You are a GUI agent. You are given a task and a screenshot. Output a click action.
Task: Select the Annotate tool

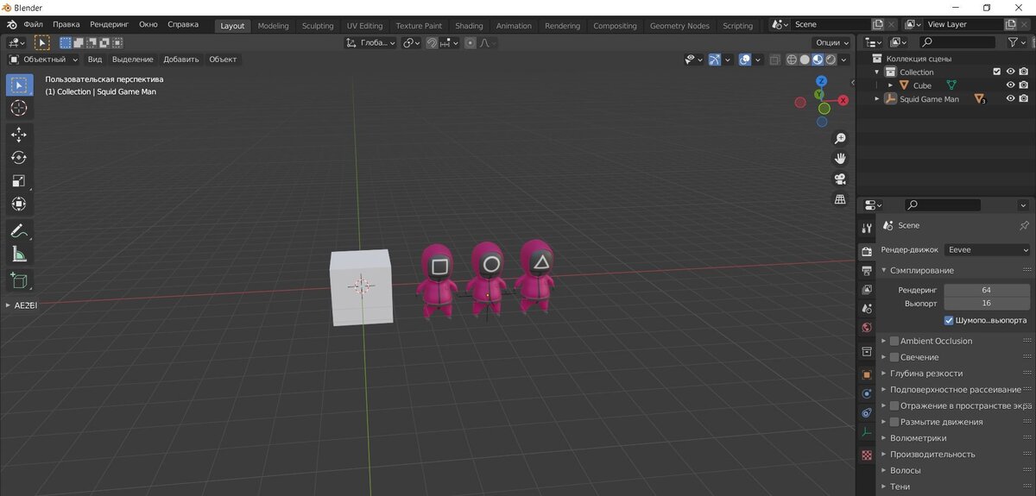pyautogui.click(x=20, y=230)
